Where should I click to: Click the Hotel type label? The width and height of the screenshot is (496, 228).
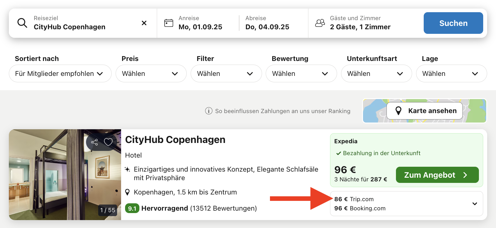click(133, 155)
